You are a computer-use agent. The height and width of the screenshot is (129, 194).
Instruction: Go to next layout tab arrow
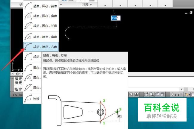pyautogui.click(x=19, y=74)
